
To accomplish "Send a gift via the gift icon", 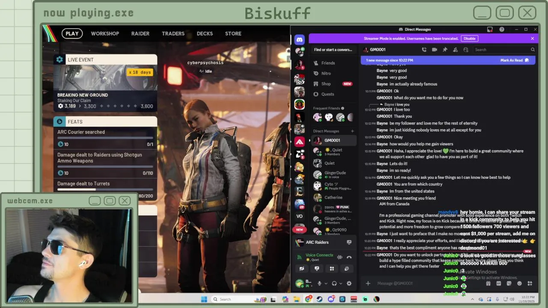I will click(488, 283).
